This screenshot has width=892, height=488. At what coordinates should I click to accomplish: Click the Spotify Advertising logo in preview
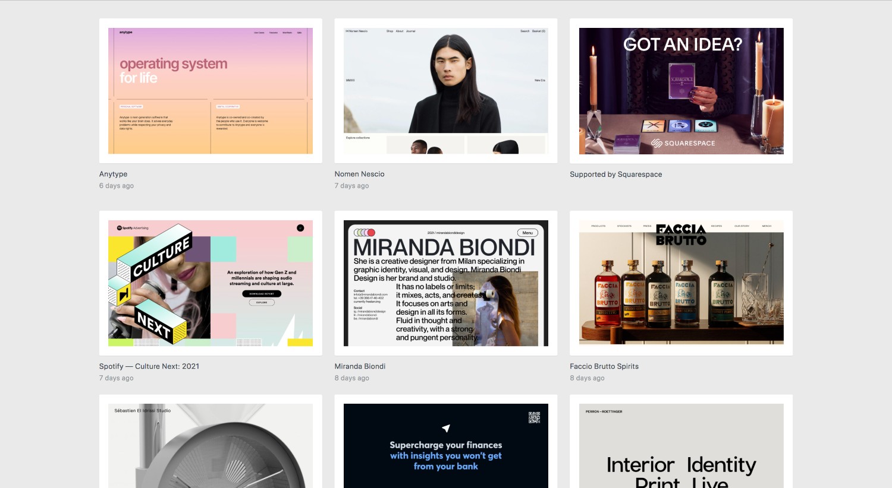pyautogui.click(x=133, y=228)
